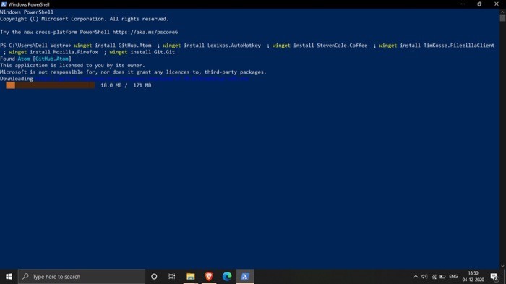This screenshot has height=284, width=506.
Task: Open network status tray icon
Action: coord(434,277)
